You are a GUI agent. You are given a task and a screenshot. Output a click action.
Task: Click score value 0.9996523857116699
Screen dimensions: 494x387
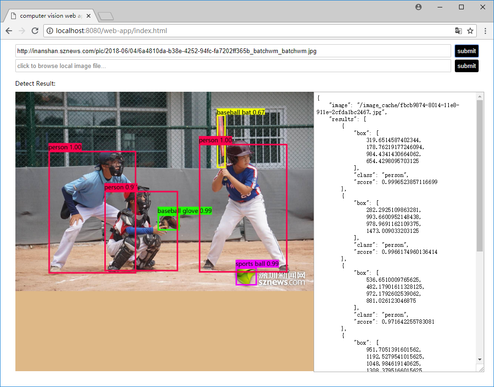tap(410, 182)
